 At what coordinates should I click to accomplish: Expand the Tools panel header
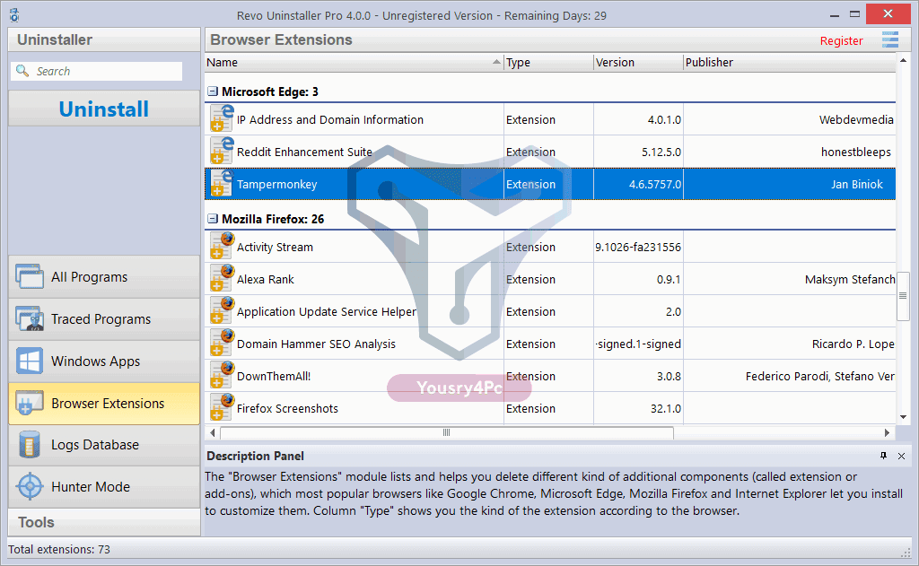click(x=104, y=522)
